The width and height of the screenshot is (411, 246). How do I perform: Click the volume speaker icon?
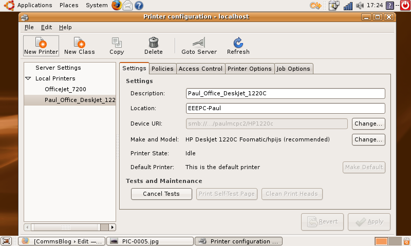point(360,5)
